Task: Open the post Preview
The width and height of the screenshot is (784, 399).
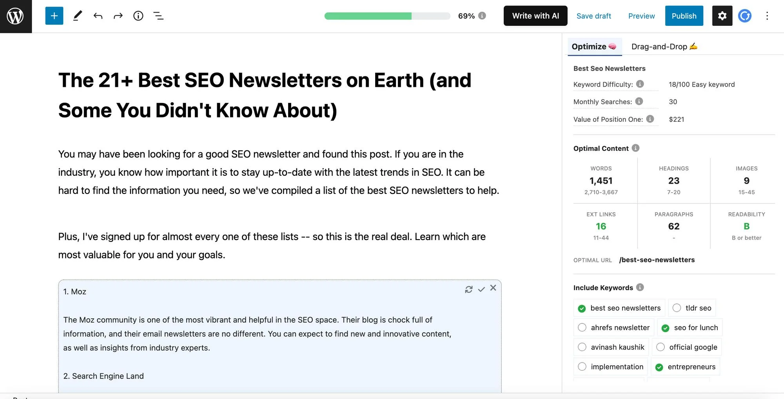Action: click(642, 16)
